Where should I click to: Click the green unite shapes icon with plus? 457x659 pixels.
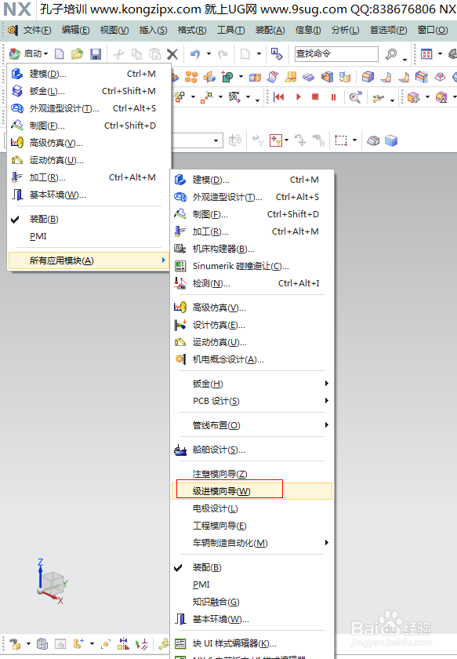[227, 77]
